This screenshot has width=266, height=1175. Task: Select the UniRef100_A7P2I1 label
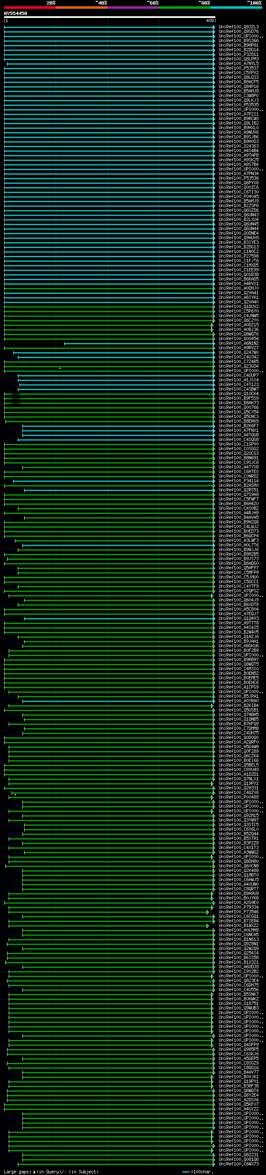238,114
